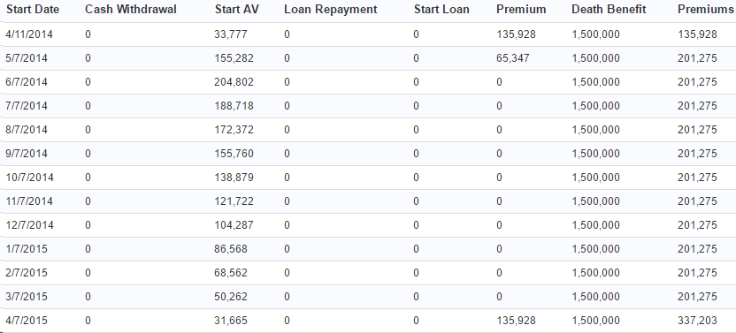Click the premium 135,928 in the 4/7/2015 row

point(516,321)
